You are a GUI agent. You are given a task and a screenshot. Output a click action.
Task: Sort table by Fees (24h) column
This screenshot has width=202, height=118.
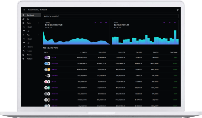[139, 52]
